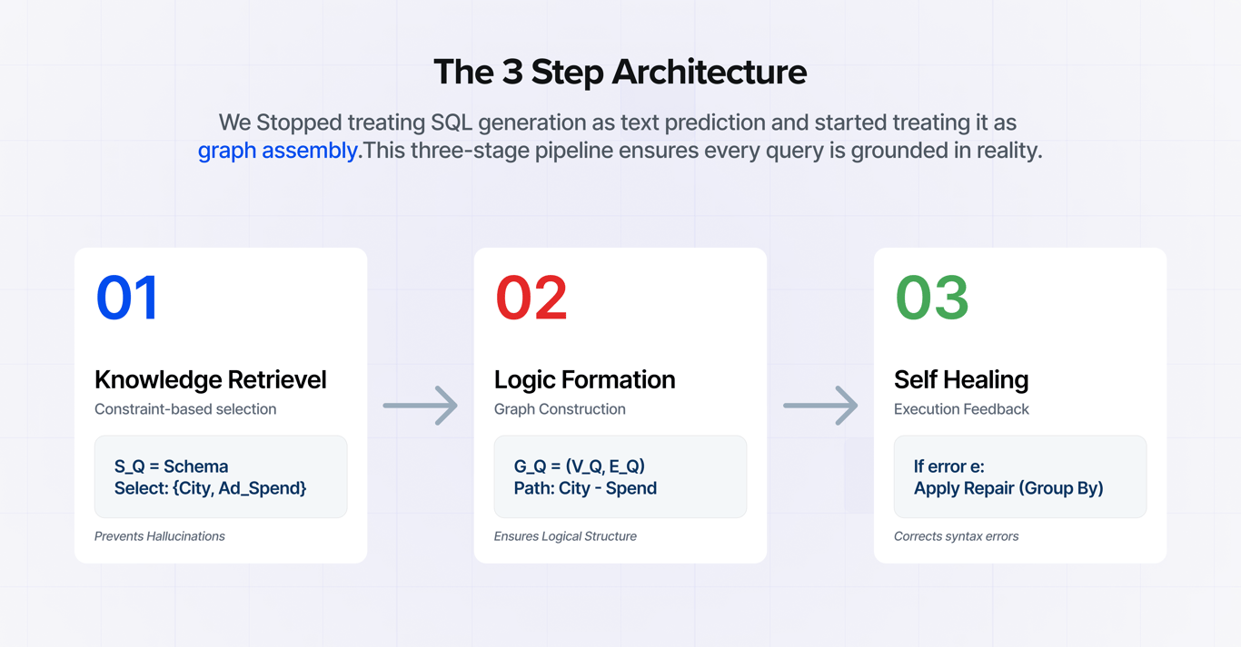Click the Logic Formation heading
Screen dimensions: 1241x647
(x=584, y=379)
